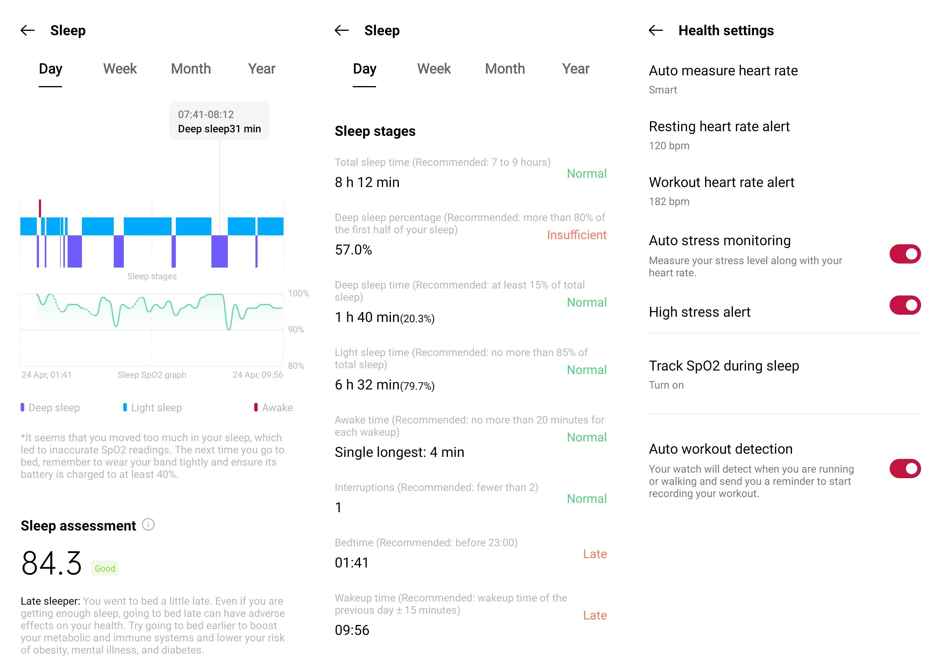
Task: Go back from the first Sleep screen
Action: 28,30
